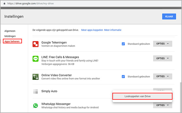Click the Google Tekeningen title text
Image resolution: width=182 pixels, height=113 pixels.
click(x=54, y=42)
